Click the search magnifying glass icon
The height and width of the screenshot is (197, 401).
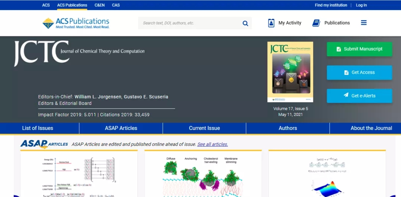(245, 23)
